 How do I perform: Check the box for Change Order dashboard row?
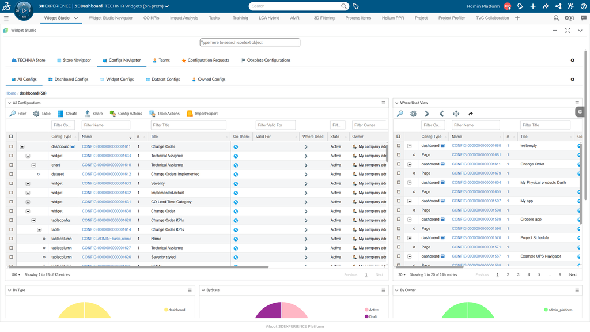coord(11,146)
